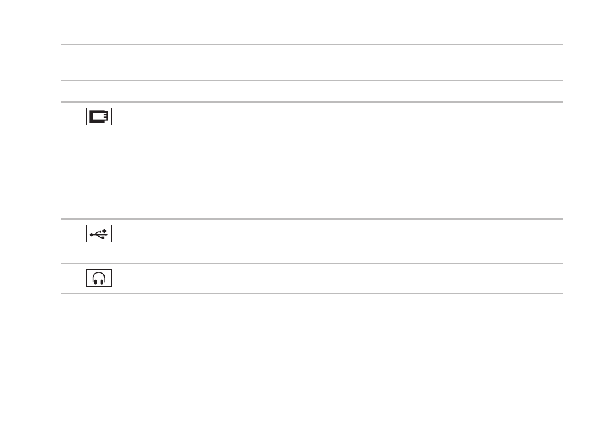The image size is (604, 428).
Task: Select the USB PowerShare connector icon
Action: point(99,234)
